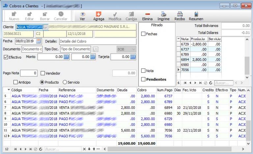This screenshot has height=154, width=253.
Task: Click the Agrega plus icon
Action: tap(98, 14)
